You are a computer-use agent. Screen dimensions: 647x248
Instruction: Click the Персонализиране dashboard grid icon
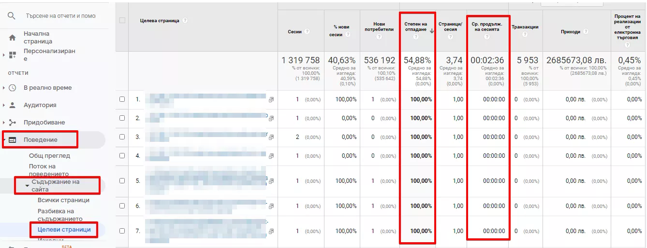(13, 55)
